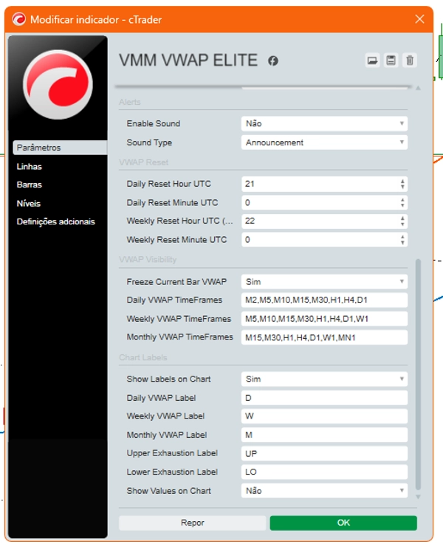Increase Daily Reset Minute UTC value

(x=402, y=200)
